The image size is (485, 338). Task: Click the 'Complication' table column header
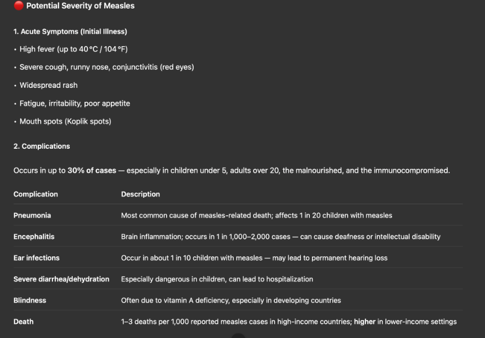click(x=35, y=194)
